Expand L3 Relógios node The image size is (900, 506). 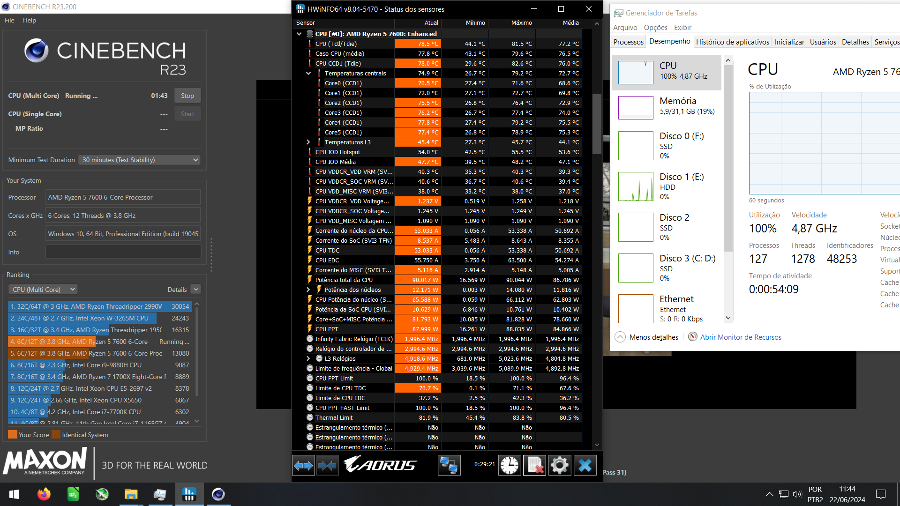308,358
